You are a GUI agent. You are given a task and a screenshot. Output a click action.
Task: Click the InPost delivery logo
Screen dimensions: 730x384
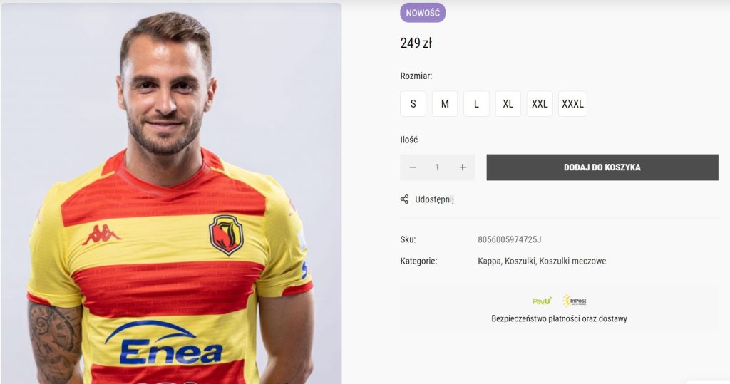575,301
